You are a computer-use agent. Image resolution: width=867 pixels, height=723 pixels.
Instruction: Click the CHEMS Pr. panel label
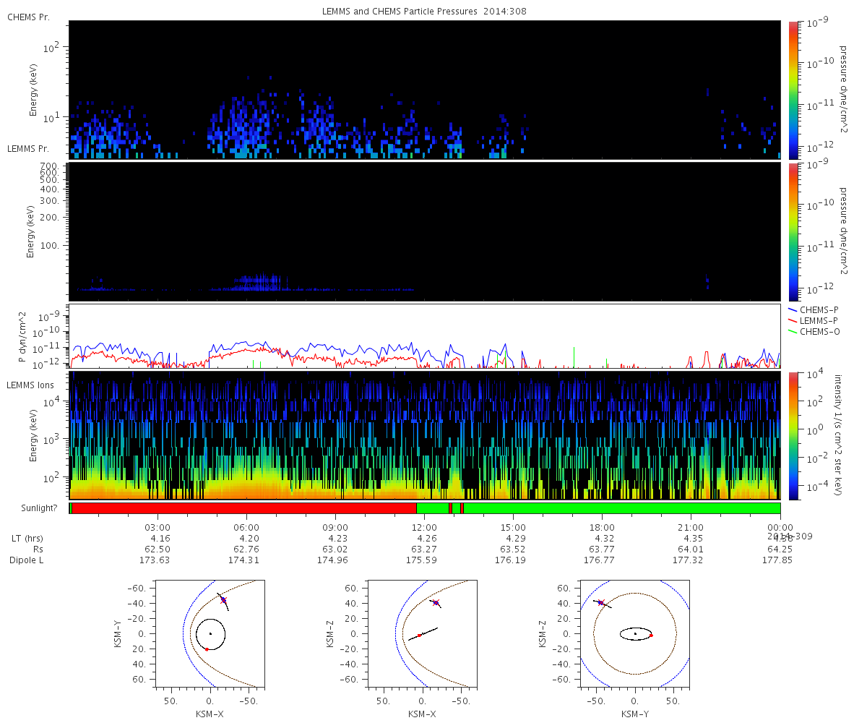pos(28,17)
